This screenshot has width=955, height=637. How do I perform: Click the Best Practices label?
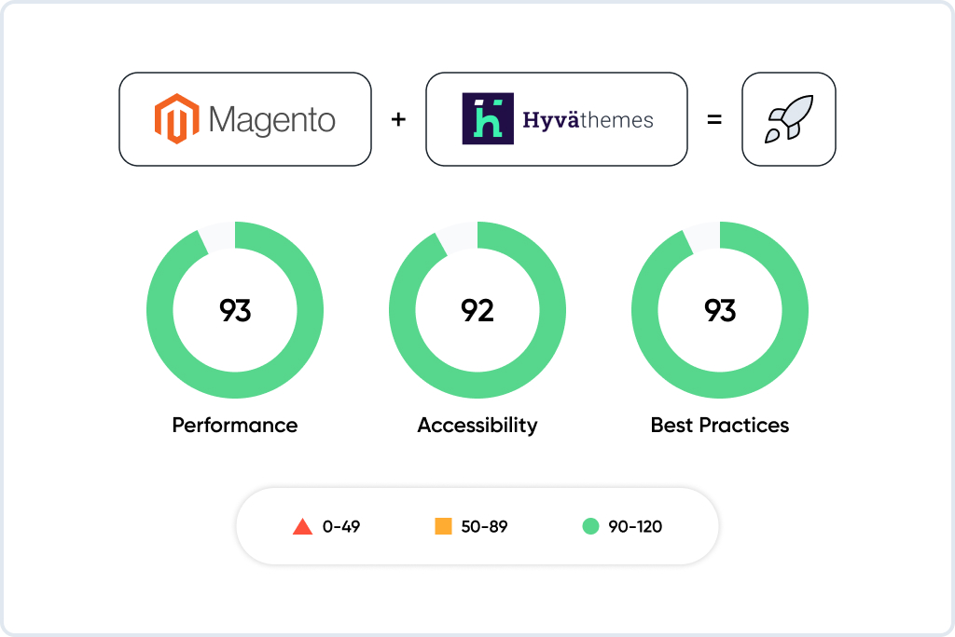[720, 425]
